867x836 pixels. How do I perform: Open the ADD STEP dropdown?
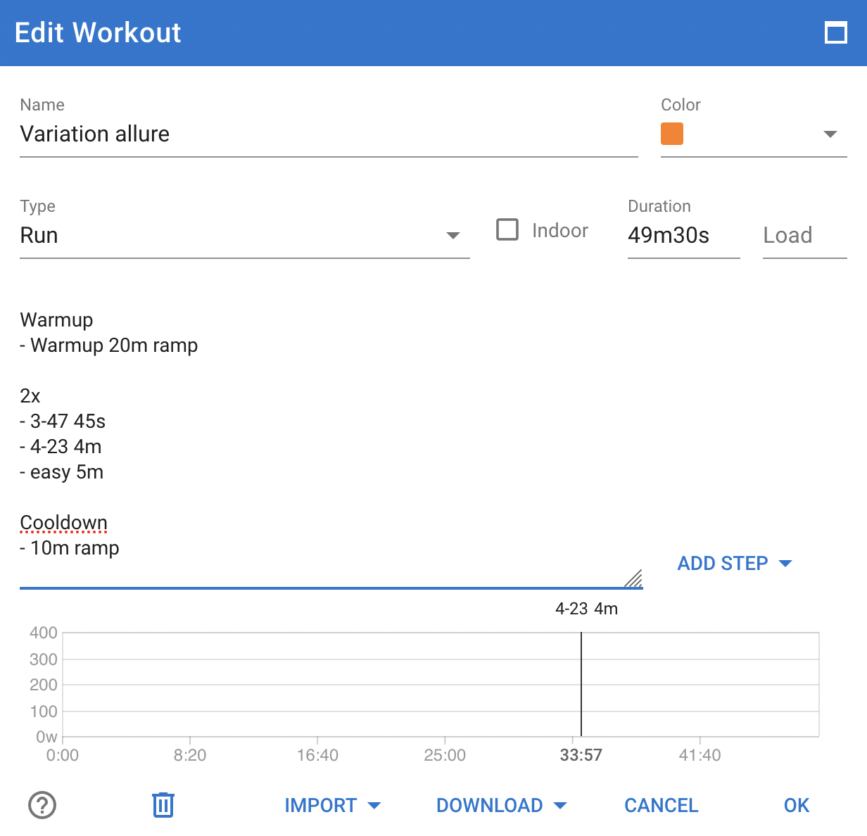[734, 564]
